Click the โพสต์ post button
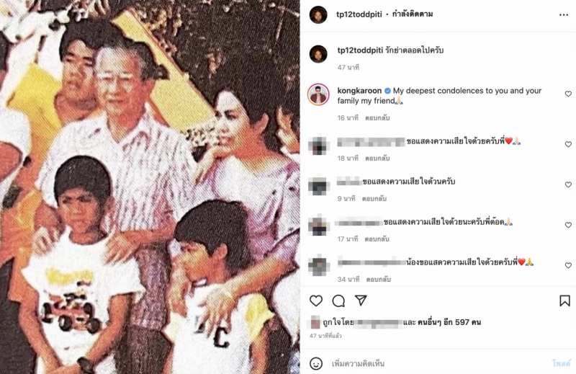576x374 pixels. 562,364
